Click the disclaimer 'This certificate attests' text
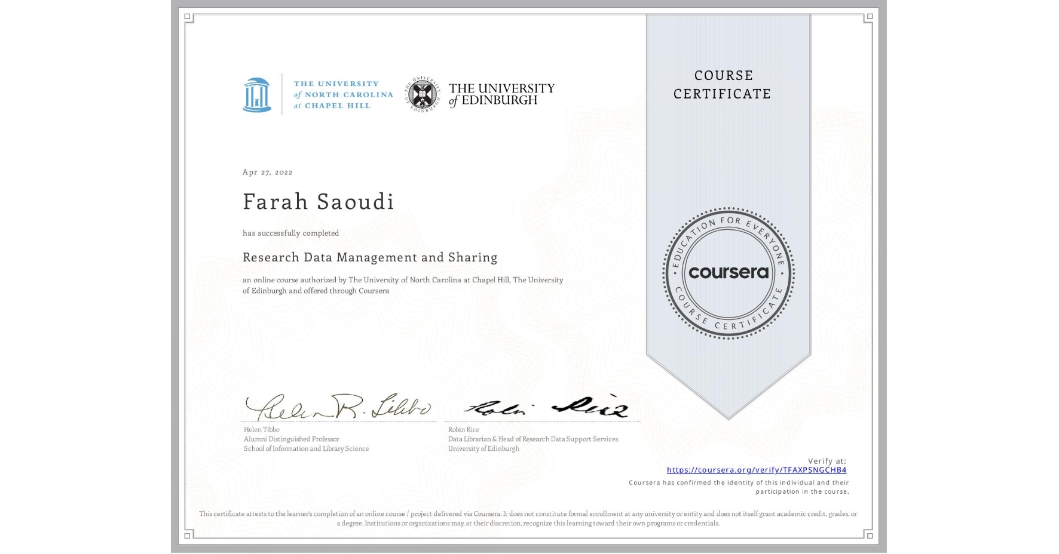 click(x=528, y=518)
